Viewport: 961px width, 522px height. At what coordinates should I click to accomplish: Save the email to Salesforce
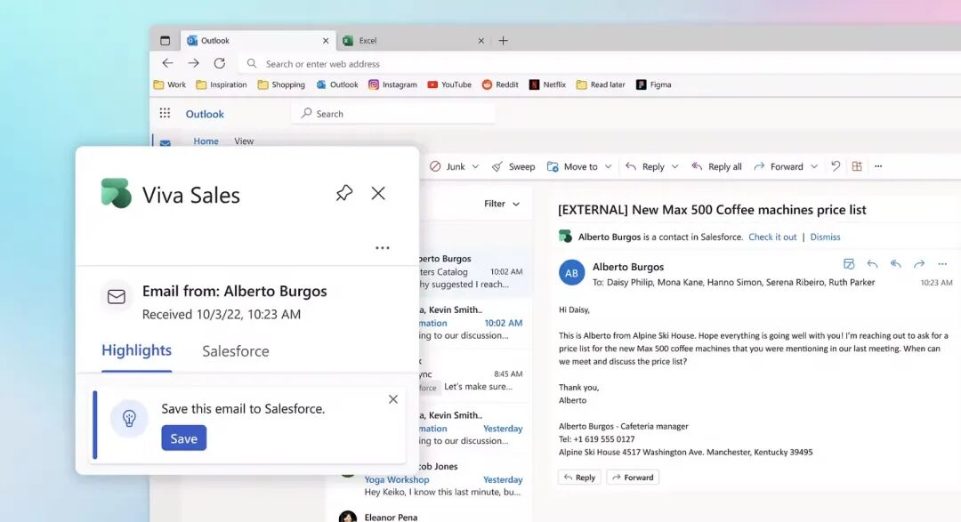[184, 438]
